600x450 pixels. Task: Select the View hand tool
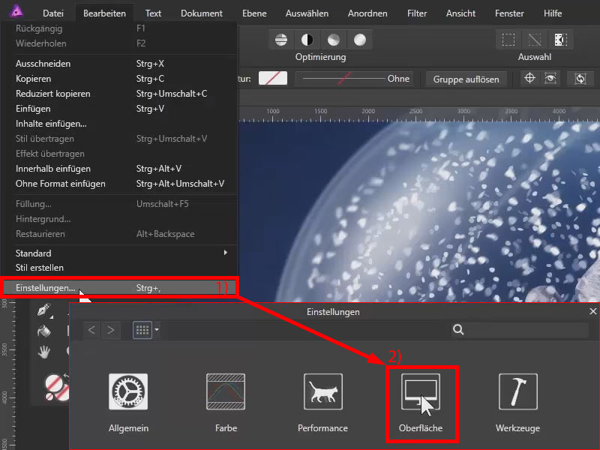click(x=44, y=351)
